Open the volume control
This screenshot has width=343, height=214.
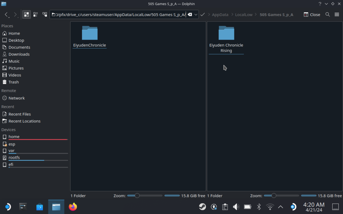tap(236, 207)
